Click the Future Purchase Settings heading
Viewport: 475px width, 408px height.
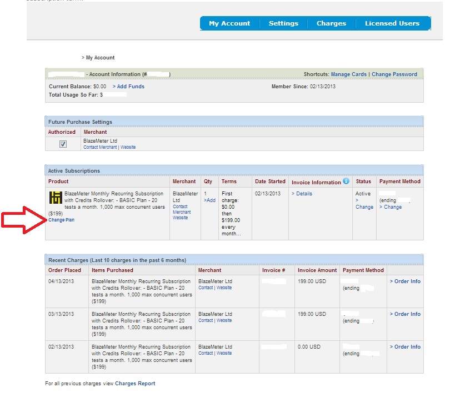tap(80, 122)
